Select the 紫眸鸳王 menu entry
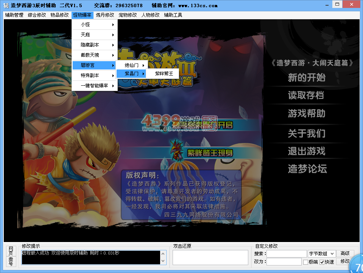This screenshot has height=273, width=363. pyautogui.click(x=163, y=74)
